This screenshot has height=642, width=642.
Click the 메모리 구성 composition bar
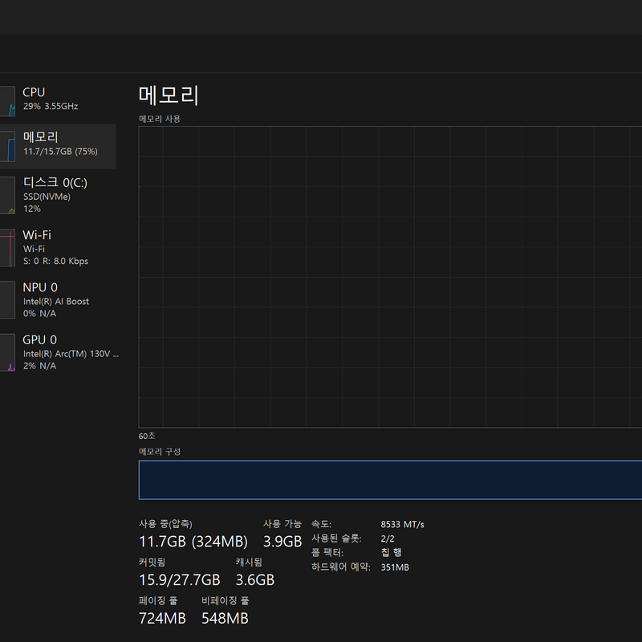coord(390,480)
